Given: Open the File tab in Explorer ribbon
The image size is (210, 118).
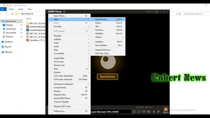Looking at the screenshot, I should pos(3,9).
